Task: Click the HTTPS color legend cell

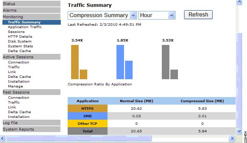Action: point(88,108)
